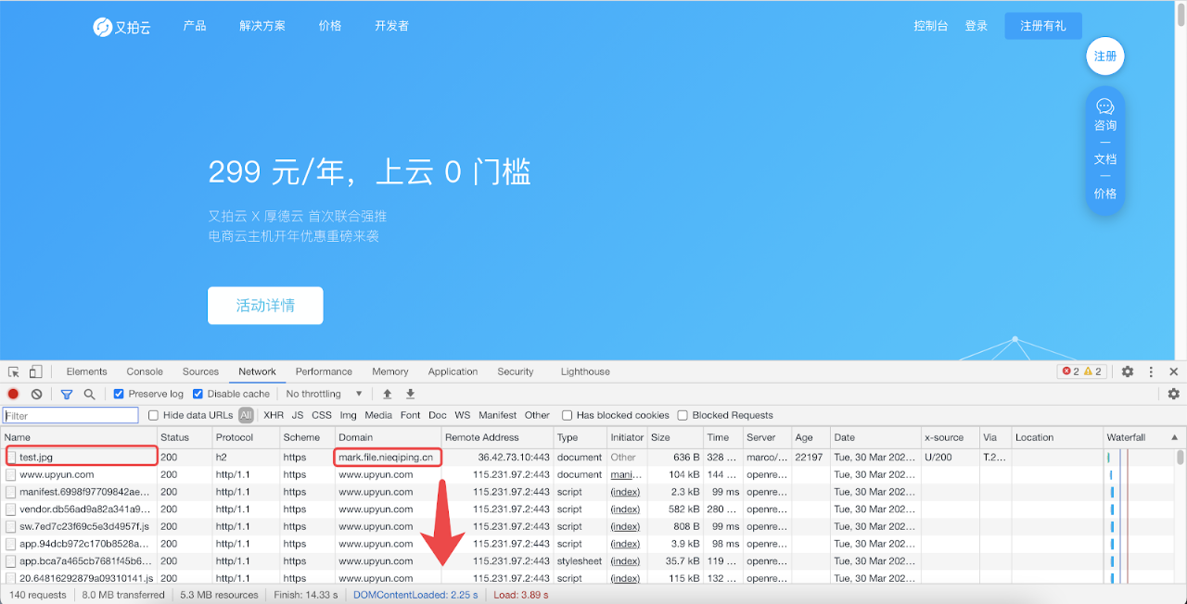Stop recording with the red record icon
The width and height of the screenshot is (1187, 604).
point(13,394)
